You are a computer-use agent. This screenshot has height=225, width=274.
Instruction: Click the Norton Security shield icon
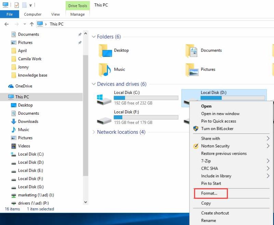pyautogui.click(x=195, y=146)
